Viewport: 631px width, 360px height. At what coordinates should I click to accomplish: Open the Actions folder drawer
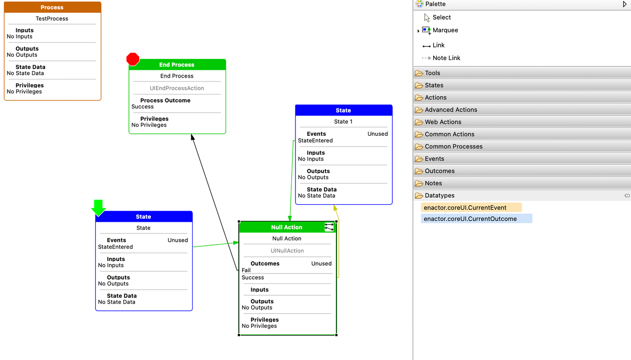(522, 97)
